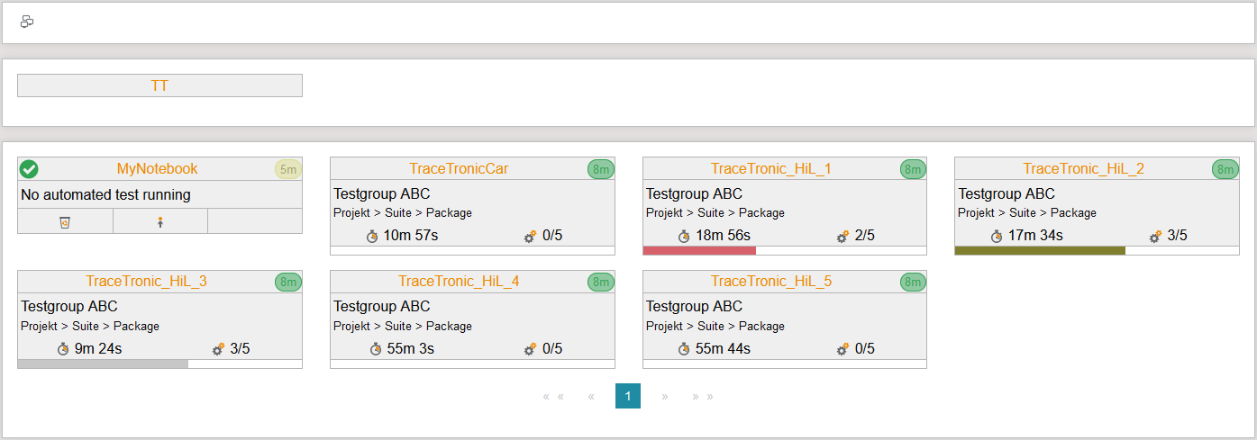The image size is (1257, 440).
Task: Click 'Testgroup ABC' in TraceTronic_HiL_2 card
Action: [x=1007, y=194]
